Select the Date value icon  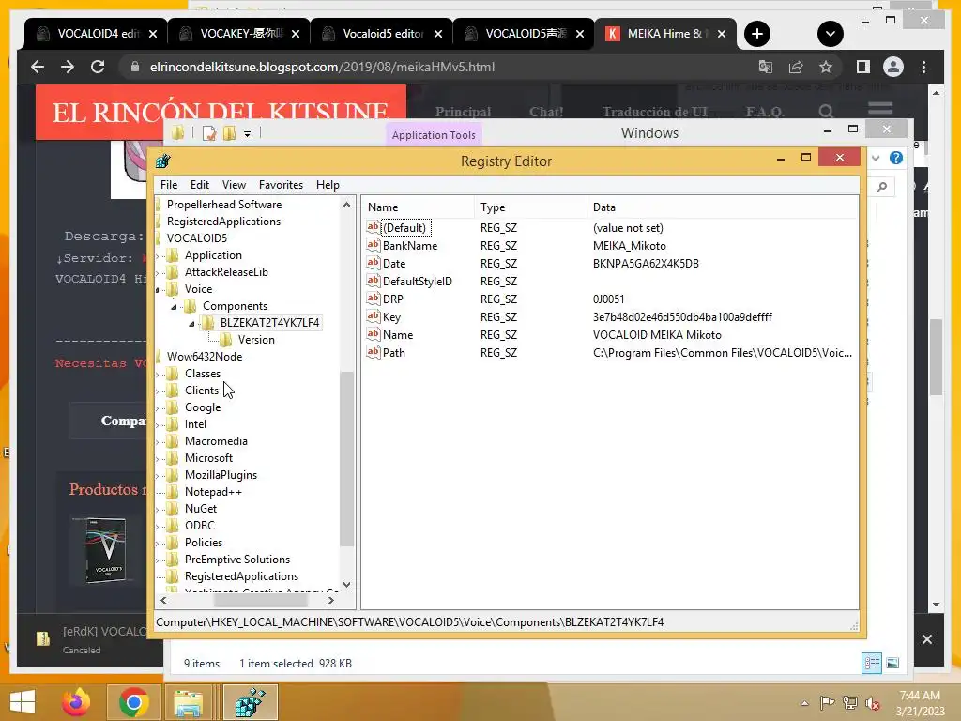coord(373,263)
